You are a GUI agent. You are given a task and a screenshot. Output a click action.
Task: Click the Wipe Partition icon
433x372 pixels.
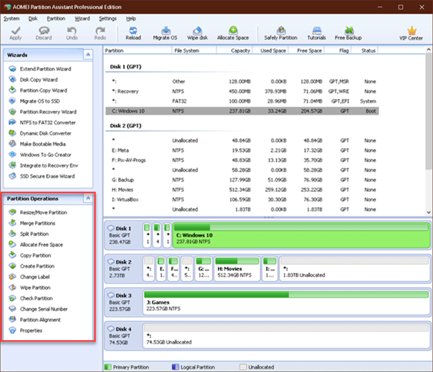pos(12,287)
